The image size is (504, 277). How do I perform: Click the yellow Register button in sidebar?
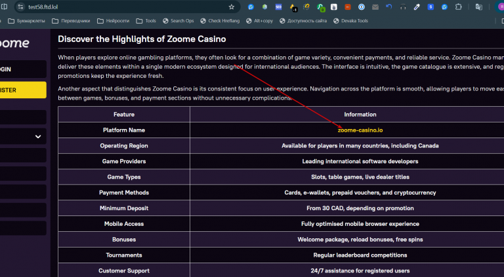[x=23, y=90]
